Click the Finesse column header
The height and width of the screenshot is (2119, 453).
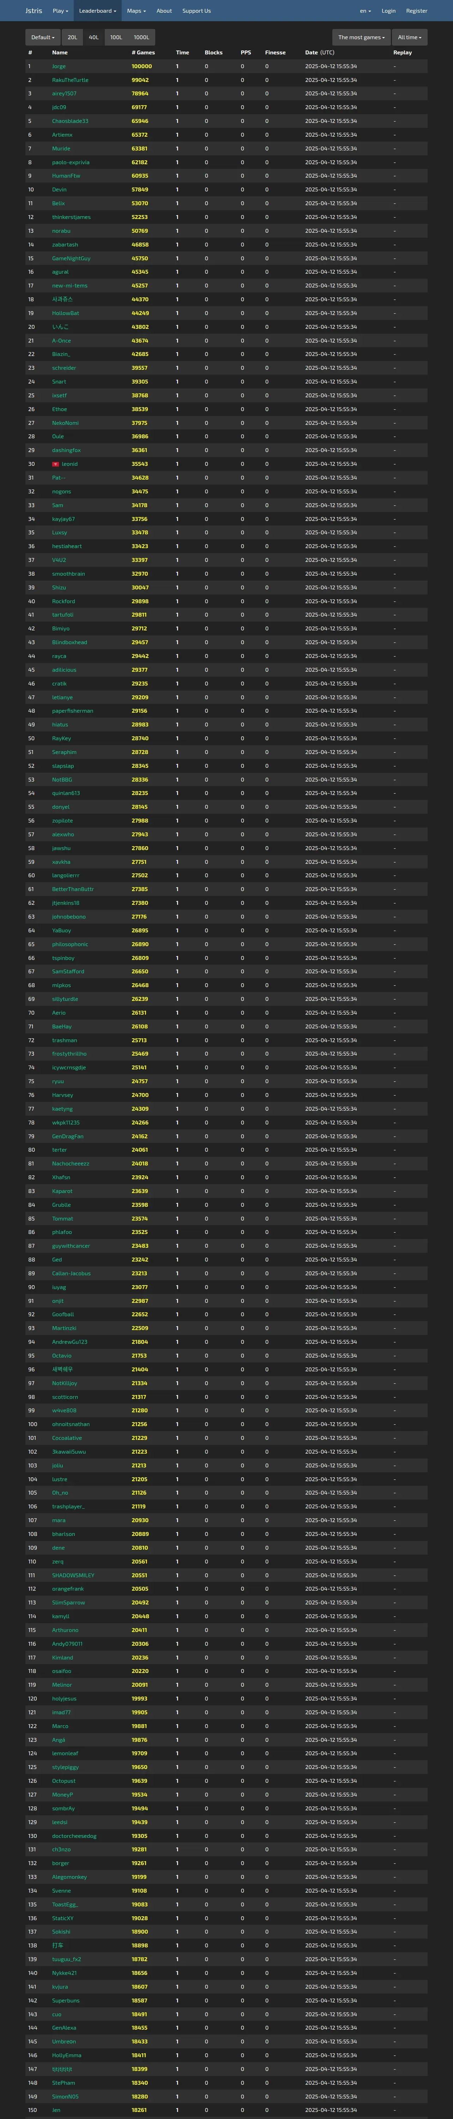point(276,53)
